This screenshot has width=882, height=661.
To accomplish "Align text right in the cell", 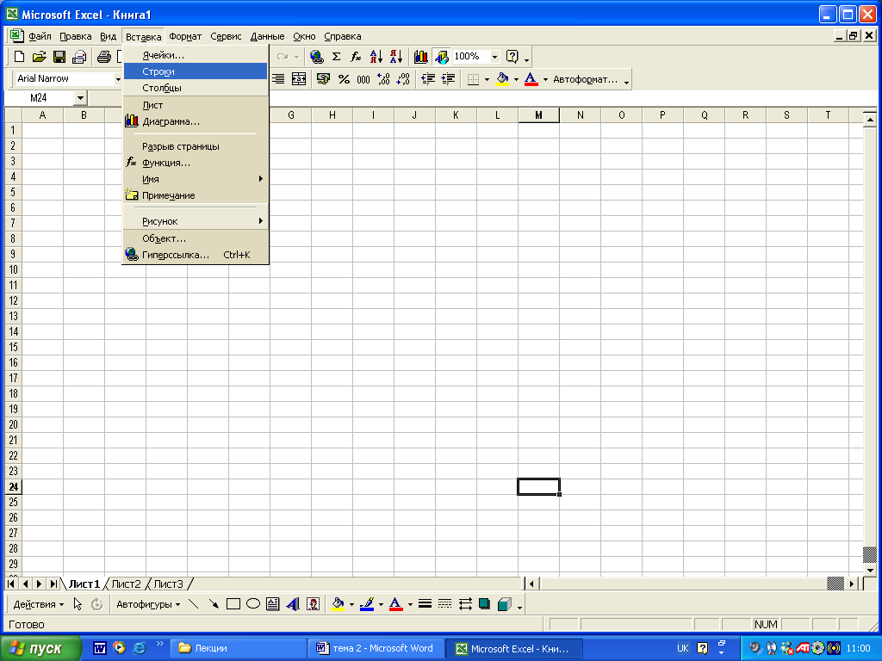I will pyautogui.click(x=278, y=79).
